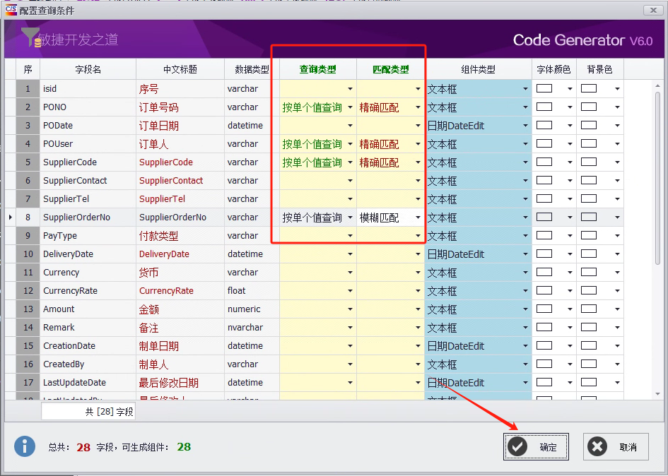The image size is (668, 476).
Task: Open component type dropdown for Currency row
Action: pos(525,273)
